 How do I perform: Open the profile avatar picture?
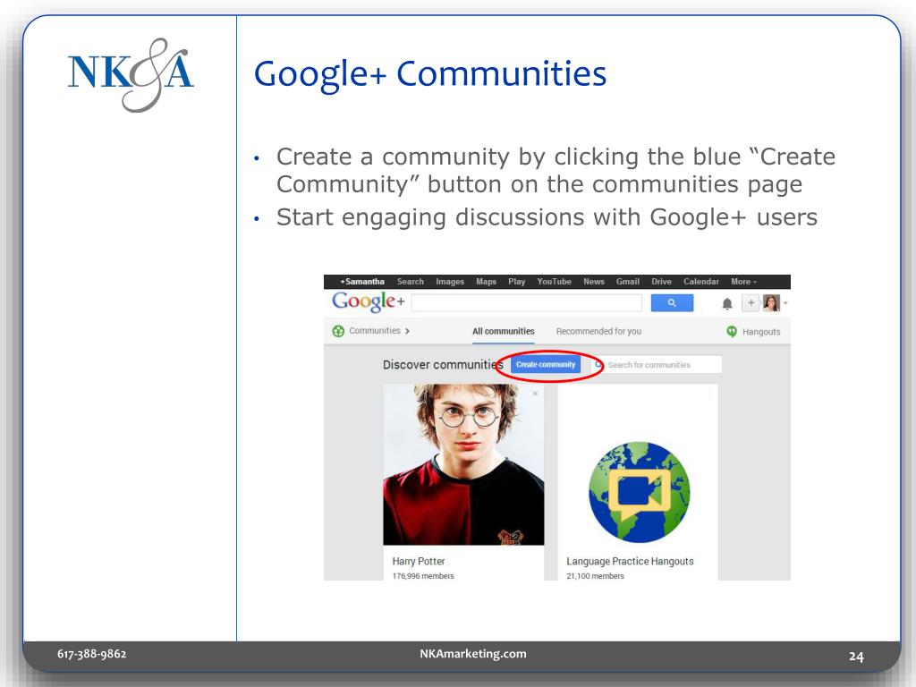click(771, 302)
